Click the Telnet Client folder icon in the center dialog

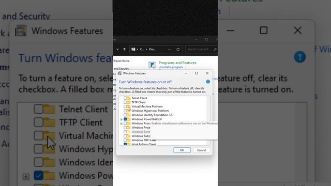tap(129, 98)
